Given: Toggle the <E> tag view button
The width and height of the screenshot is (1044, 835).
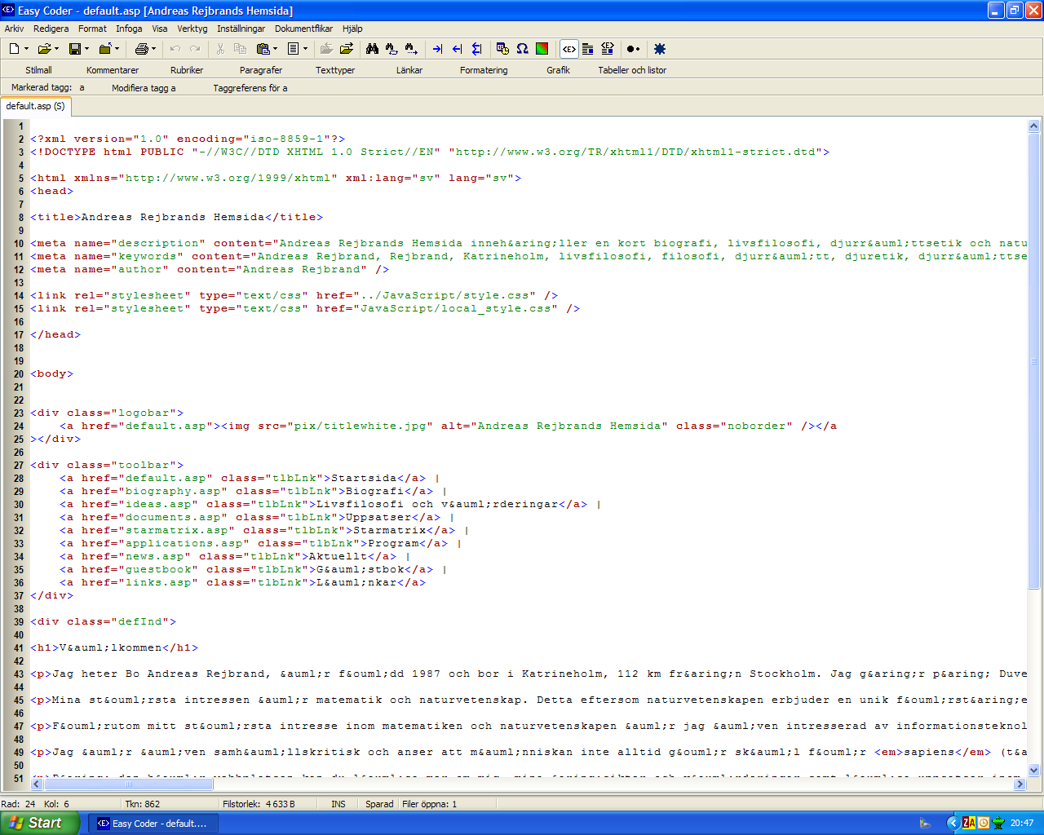Looking at the screenshot, I should [568, 49].
